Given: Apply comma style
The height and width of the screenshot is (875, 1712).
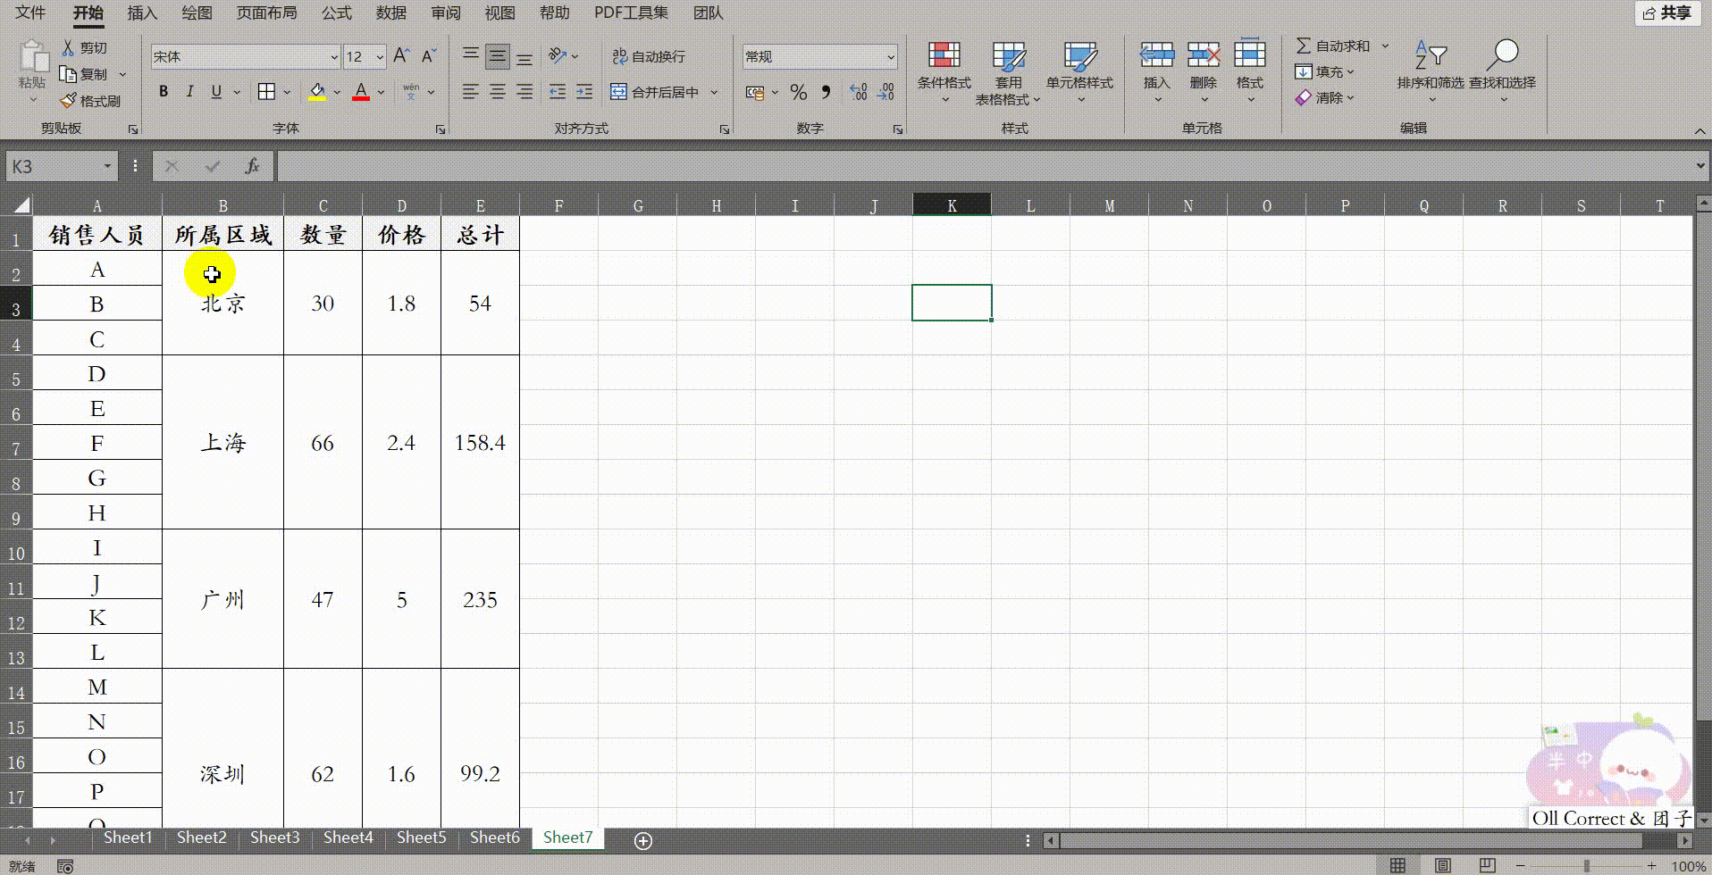Looking at the screenshot, I should [826, 92].
